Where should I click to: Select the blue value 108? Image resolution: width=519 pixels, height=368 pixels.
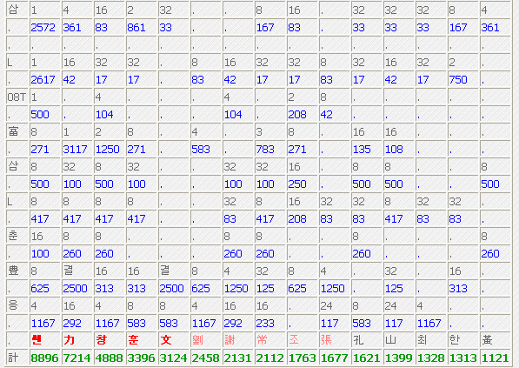coord(394,150)
